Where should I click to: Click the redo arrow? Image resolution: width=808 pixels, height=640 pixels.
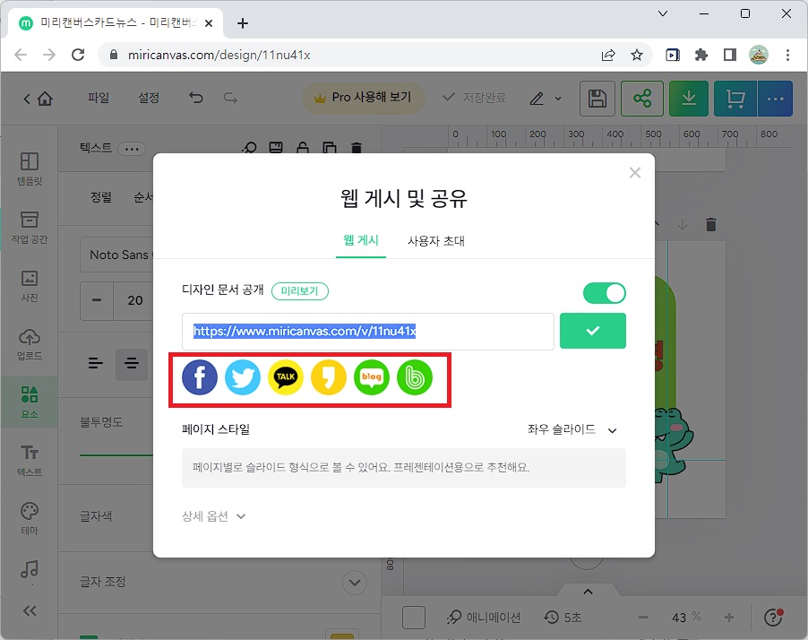[x=230, y=98]
